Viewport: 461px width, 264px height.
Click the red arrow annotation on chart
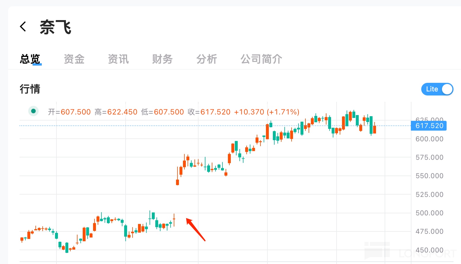[196, 229]
